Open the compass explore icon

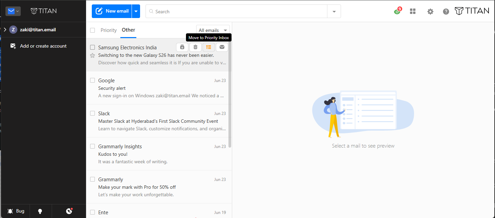click(x=69, y=211)
